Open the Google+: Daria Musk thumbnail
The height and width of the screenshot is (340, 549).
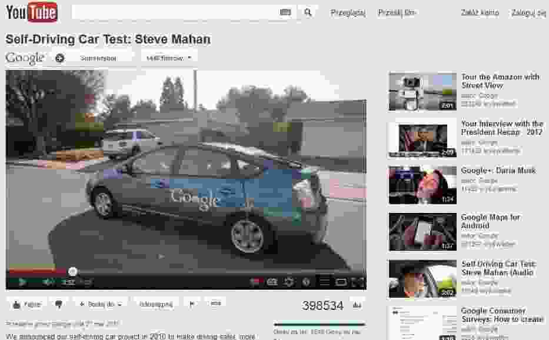(x=422, y=185)
